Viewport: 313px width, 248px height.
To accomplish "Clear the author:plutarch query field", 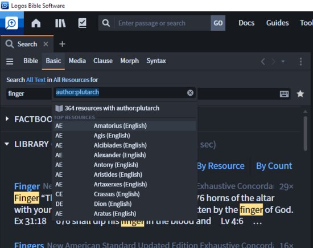I will tap(190, 92).
